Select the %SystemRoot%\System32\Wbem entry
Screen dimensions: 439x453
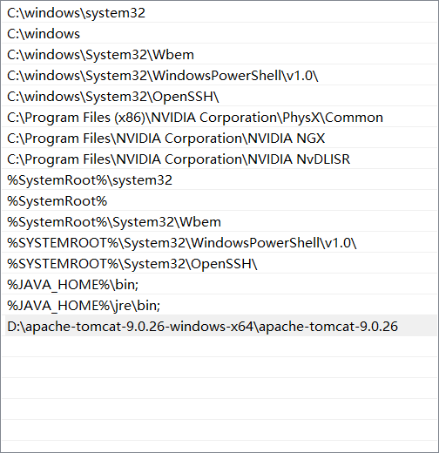[219, 222]
